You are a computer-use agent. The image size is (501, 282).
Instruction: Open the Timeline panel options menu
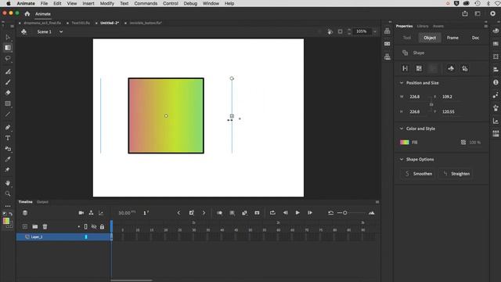click(377, 202)
